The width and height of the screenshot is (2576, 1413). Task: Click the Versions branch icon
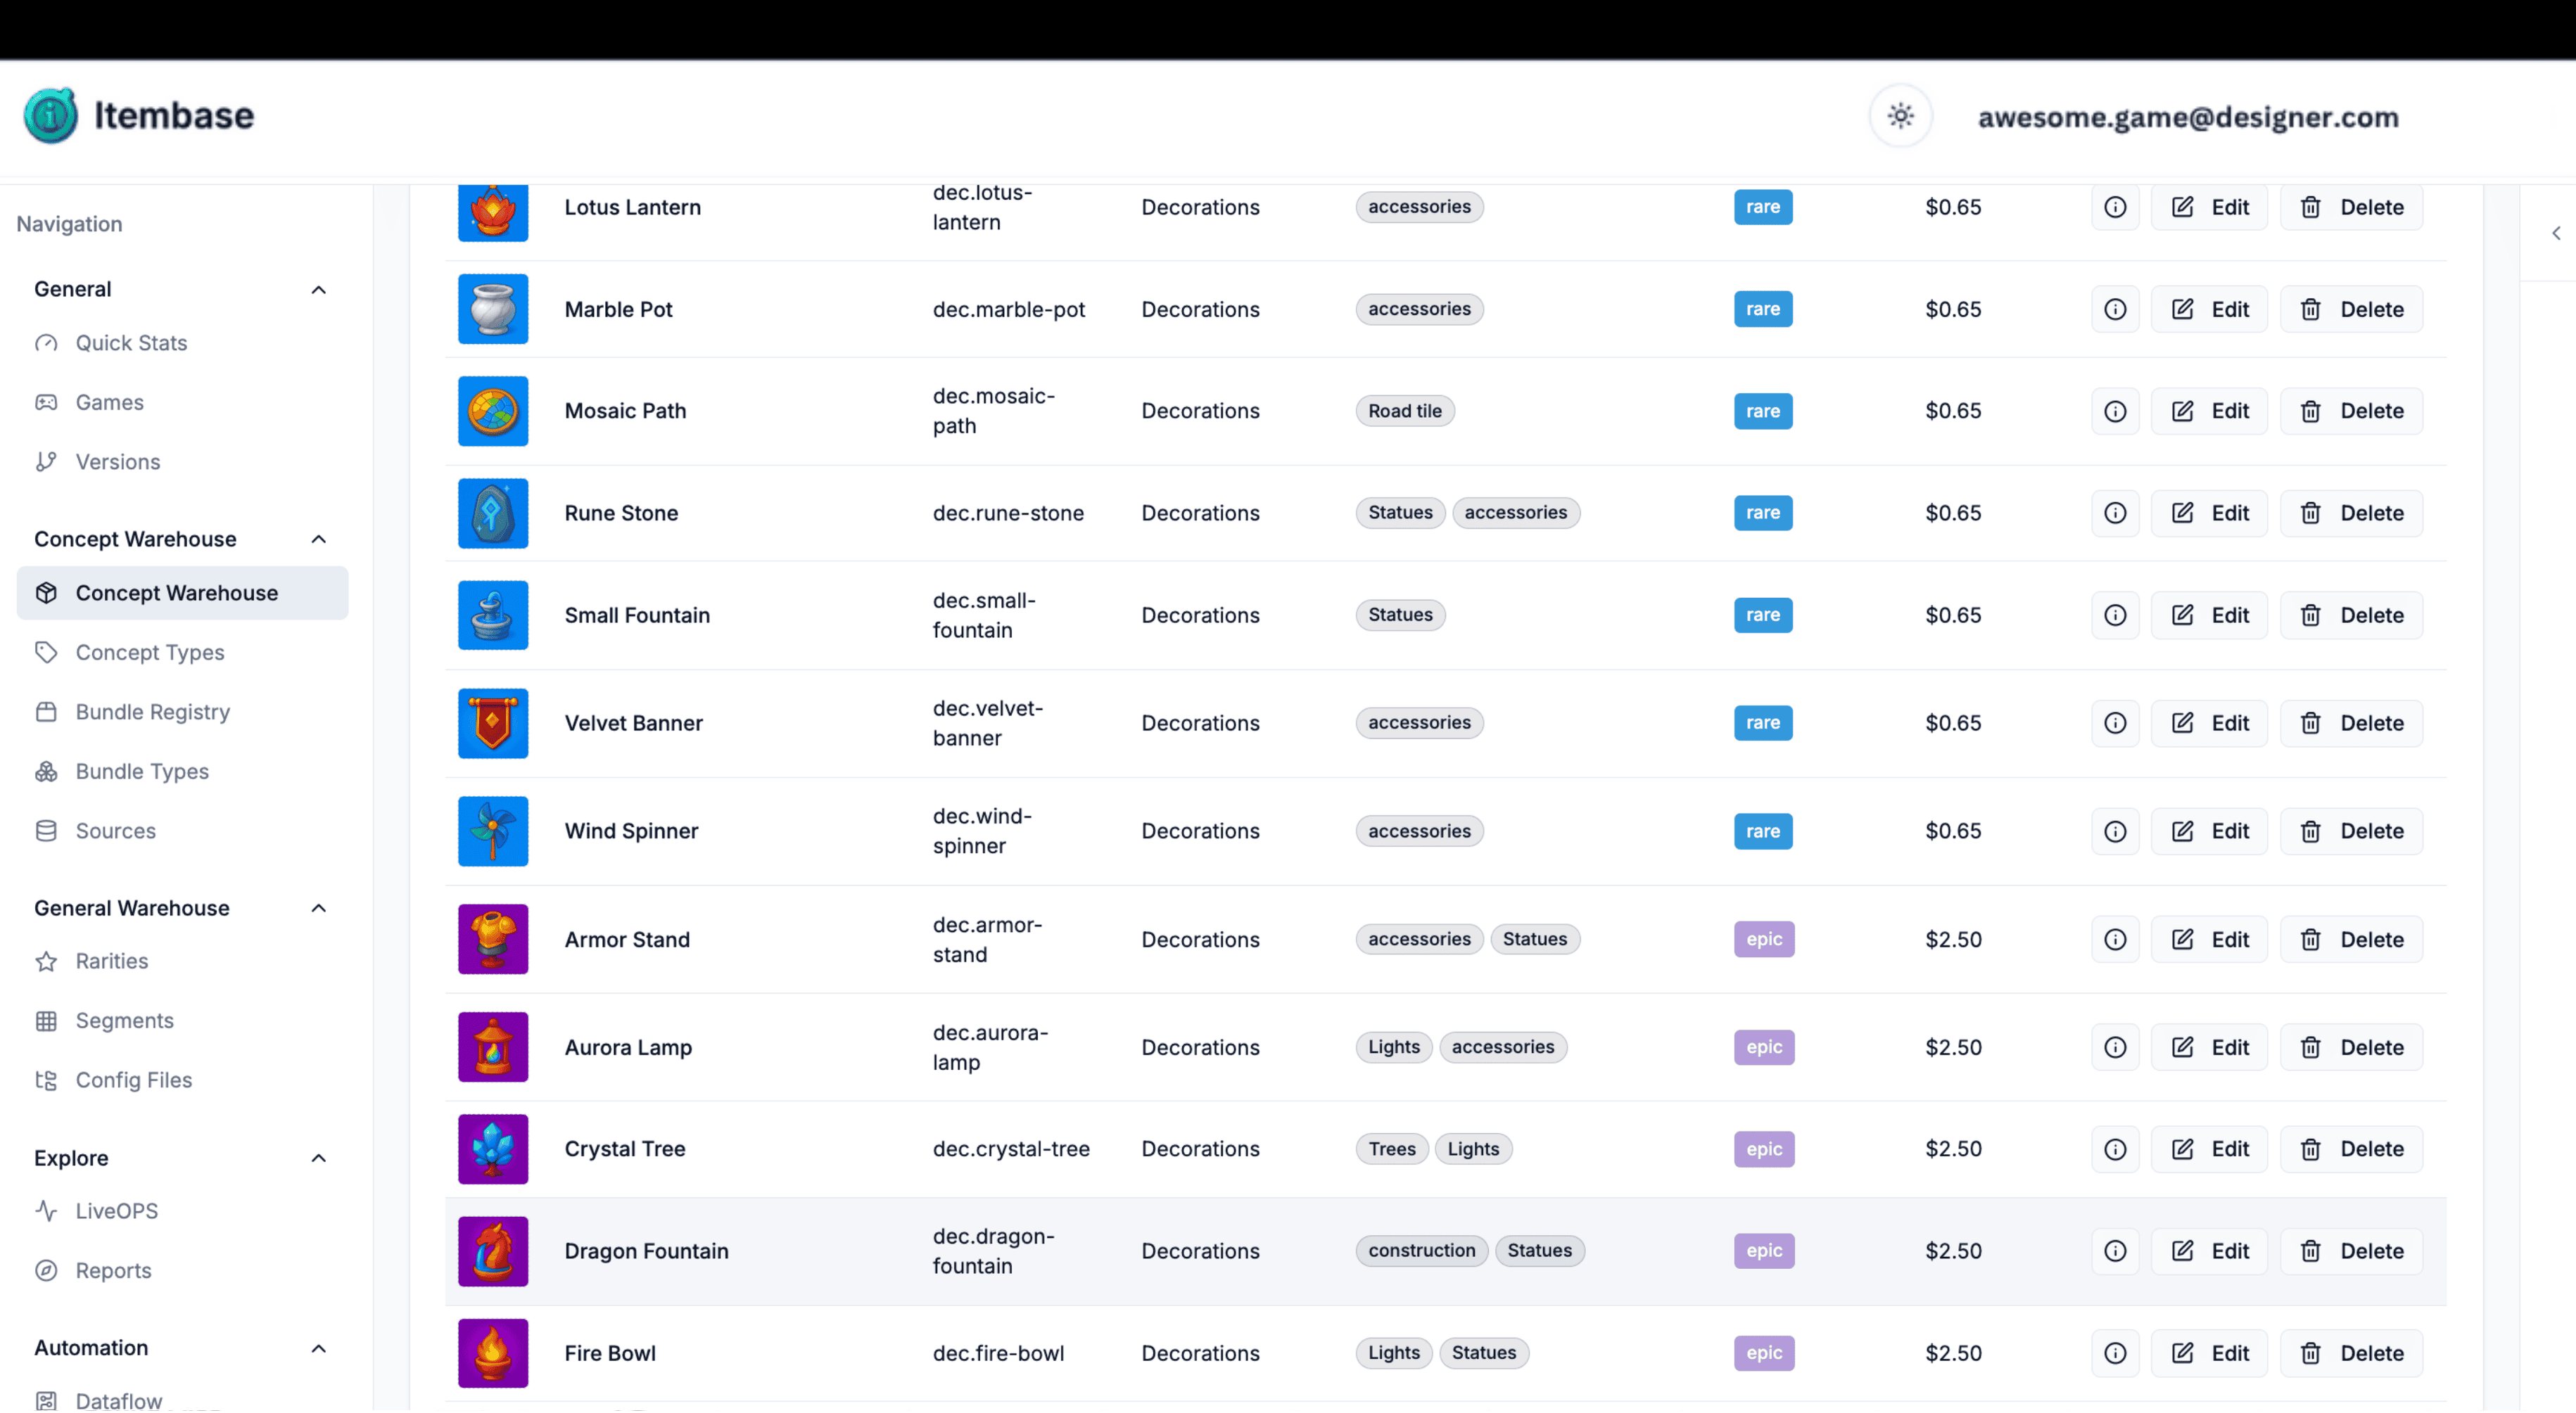click(46, 461)
